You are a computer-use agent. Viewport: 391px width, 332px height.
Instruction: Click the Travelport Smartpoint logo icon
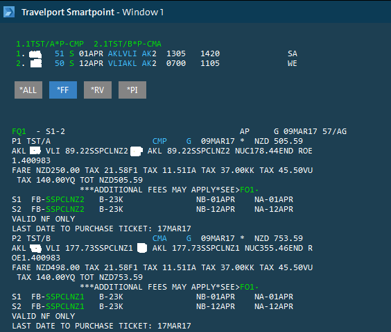pos(9,12)
